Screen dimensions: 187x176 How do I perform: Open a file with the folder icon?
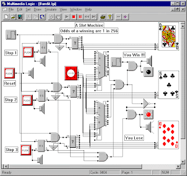click(x=13, y=17)
